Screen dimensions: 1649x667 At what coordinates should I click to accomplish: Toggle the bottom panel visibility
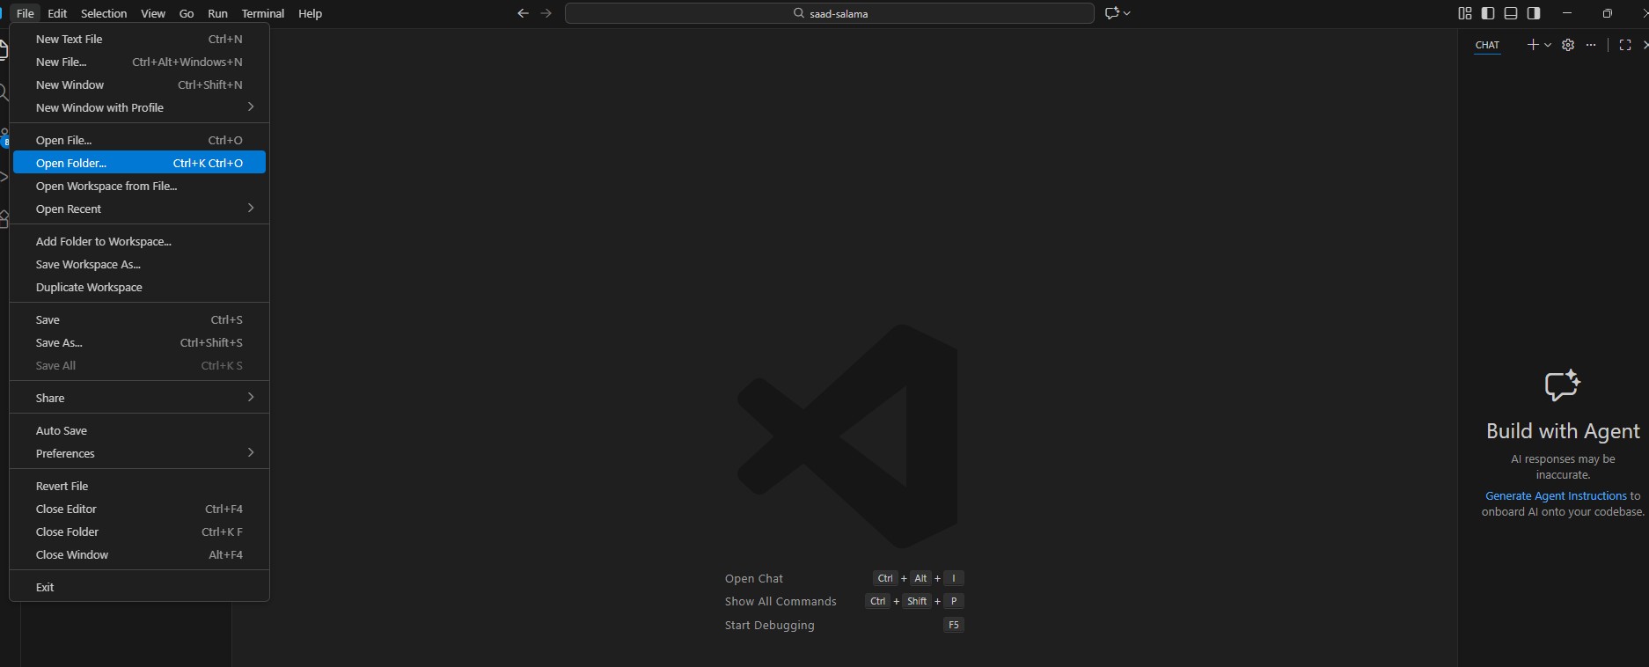coord(1511,13)
